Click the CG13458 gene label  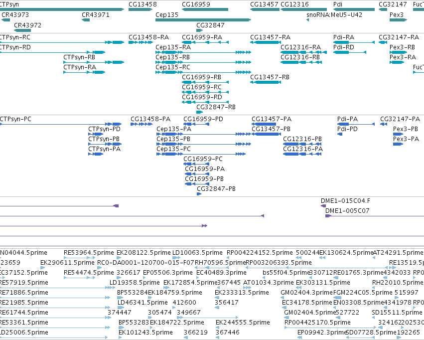142,4
